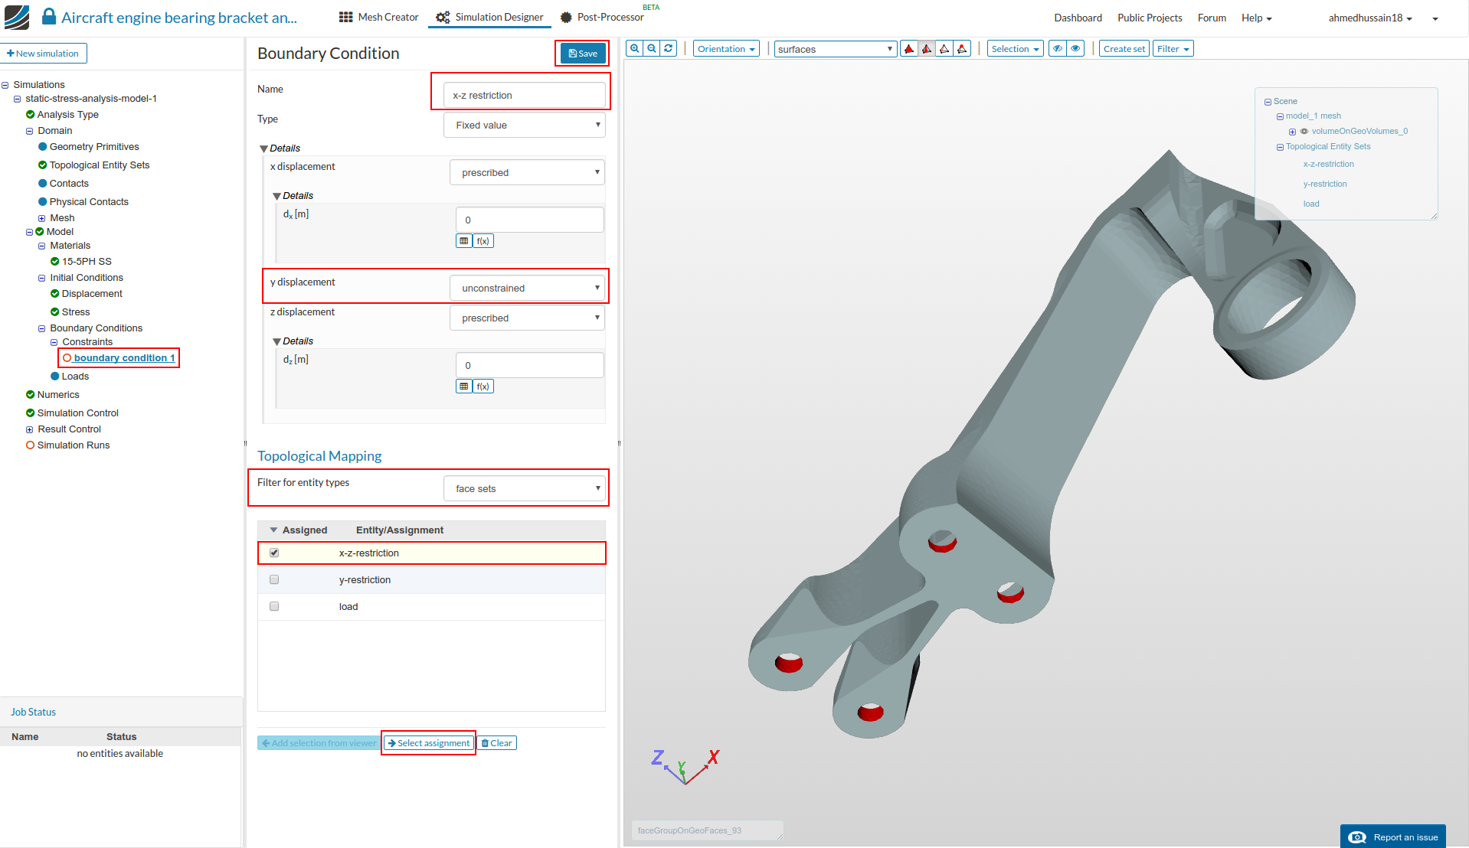Reset the 3D view with refresh icon
1469x848 pixels.
[669, 49]
